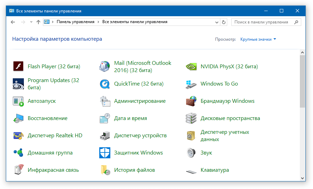Viewport: 313px width, 189px height.
Task: Click the Панель управления breadcrumb
Action: 75,22
